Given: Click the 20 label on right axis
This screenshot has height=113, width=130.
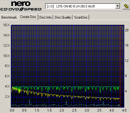Looking at the screenshot, I should click(x=127, y=30).
